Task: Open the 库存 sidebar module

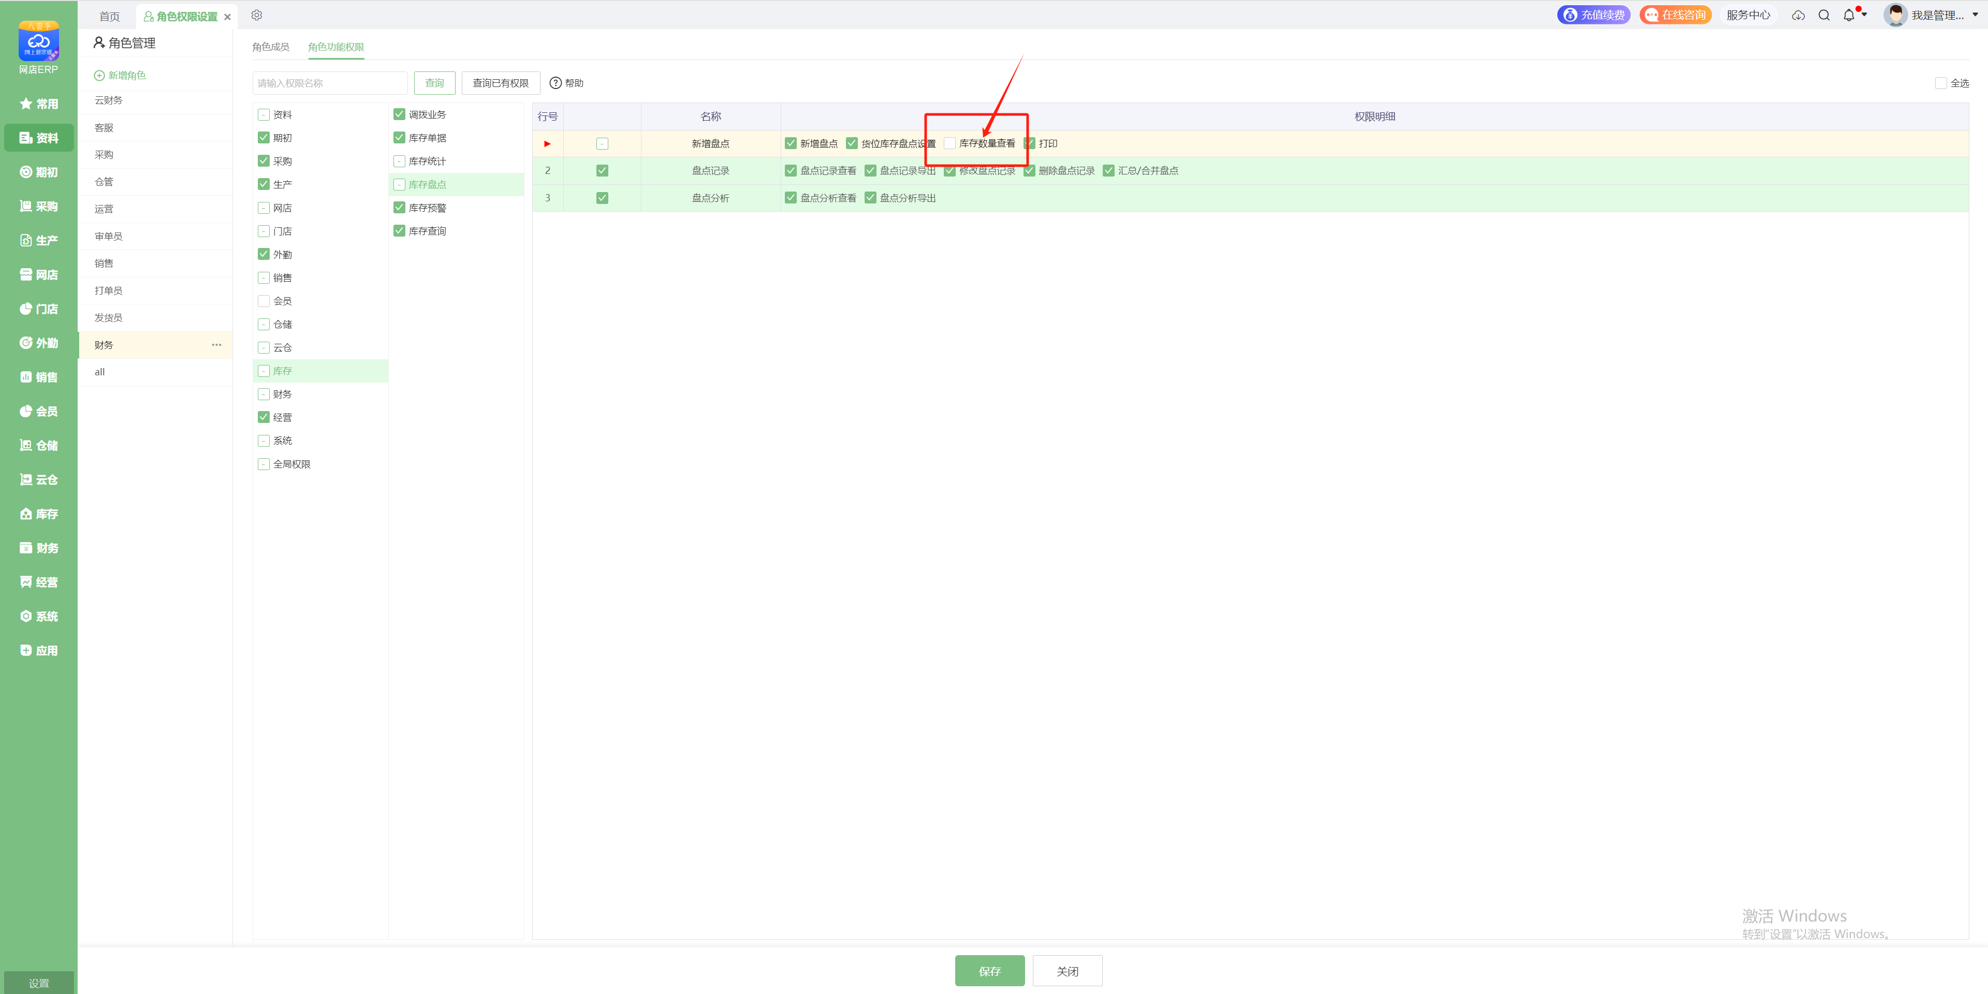Action: coord(39,513)
